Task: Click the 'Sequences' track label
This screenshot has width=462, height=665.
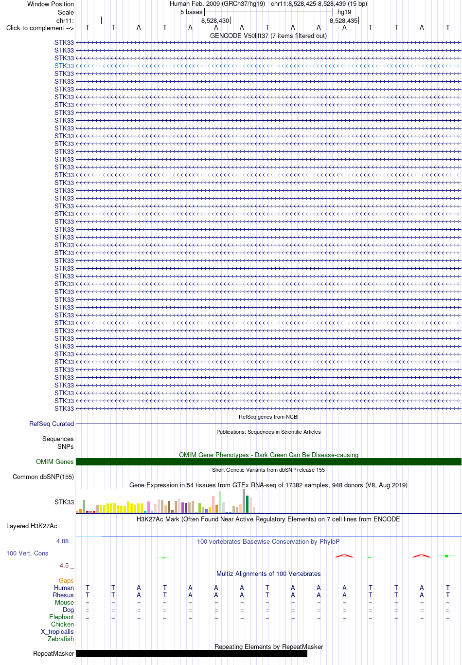Action: (x=58, y=439)
